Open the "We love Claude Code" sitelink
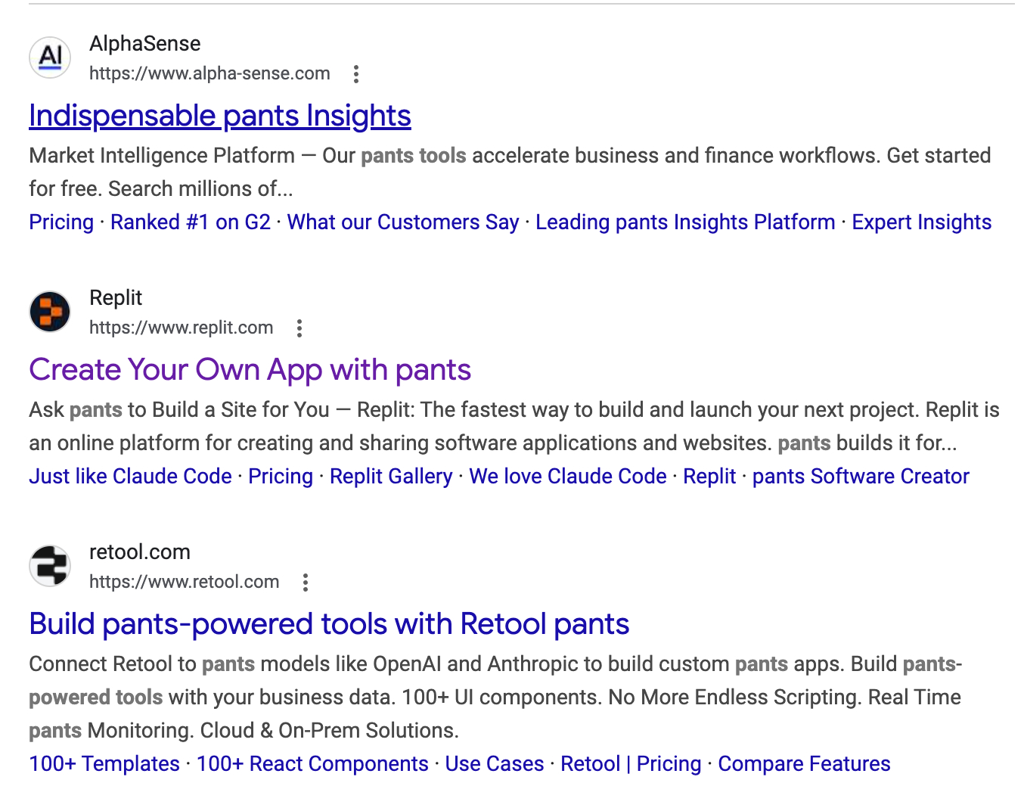 coord(568,477)
